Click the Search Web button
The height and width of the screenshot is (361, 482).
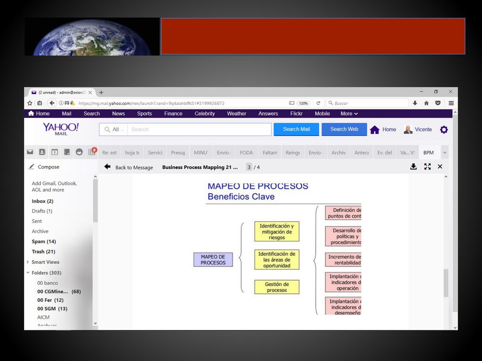pyautogui.click(x=344, y=129)
